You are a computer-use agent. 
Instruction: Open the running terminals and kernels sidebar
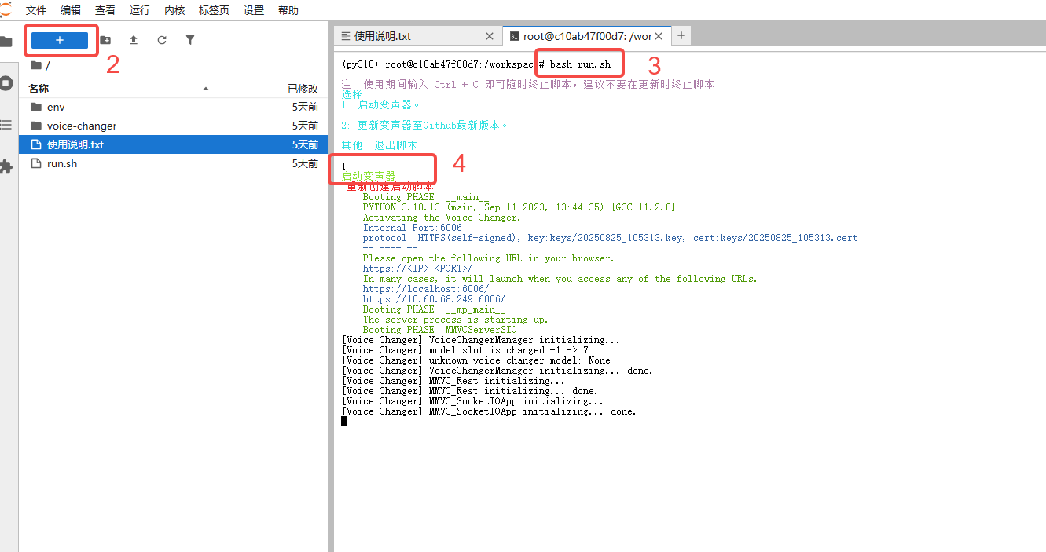(6, 82)
